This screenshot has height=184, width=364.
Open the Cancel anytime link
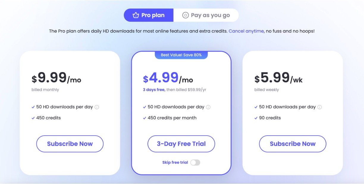point(246,31)
